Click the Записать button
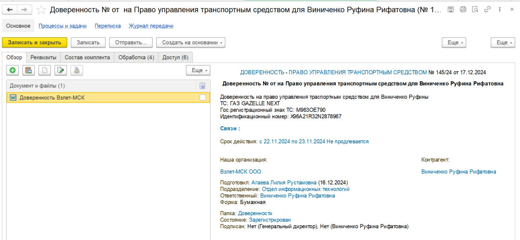The height and width of the screenshot is (240, 520). [x=88, y=42]
